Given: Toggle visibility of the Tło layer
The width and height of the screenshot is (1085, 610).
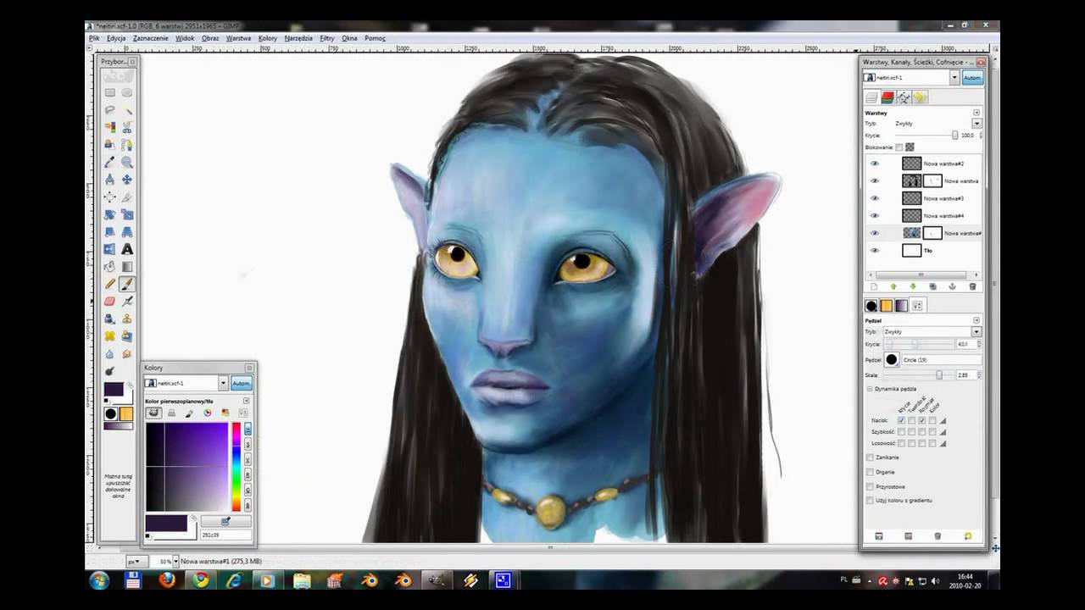Looking at the screenshot, I should (x=875, y=250).
